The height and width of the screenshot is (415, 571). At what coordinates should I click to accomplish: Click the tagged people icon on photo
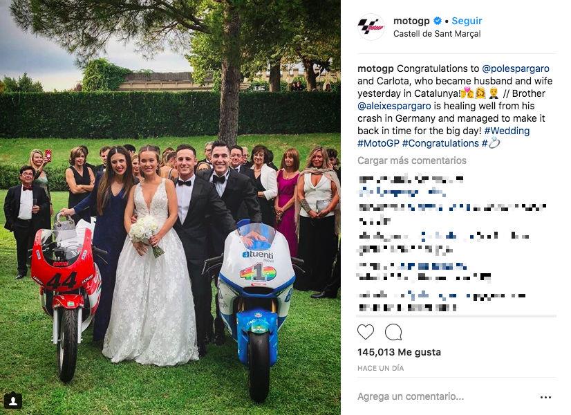[13, 400]
